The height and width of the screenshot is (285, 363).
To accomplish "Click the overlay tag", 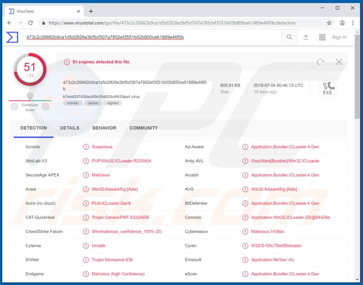I will (73, 103).
